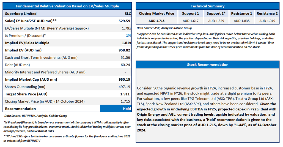Click the Implied EV/Sales Multiple label
The width and height of the screenshot is (283, 147).
(27, 43)
